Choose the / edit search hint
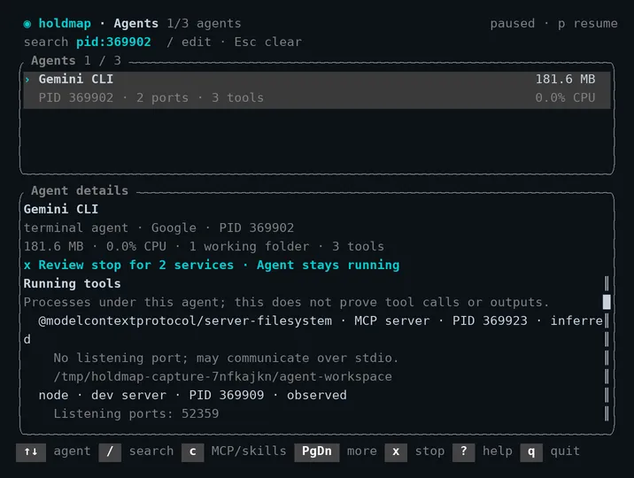634x478 pixels. [189, 42]
